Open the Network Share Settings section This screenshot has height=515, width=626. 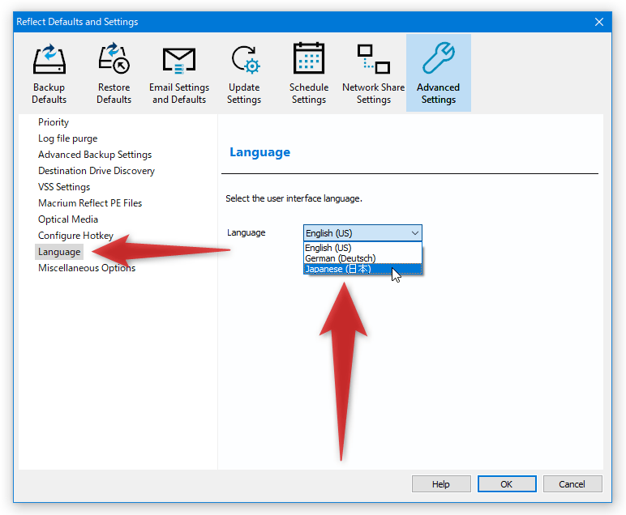coord(374,73)
